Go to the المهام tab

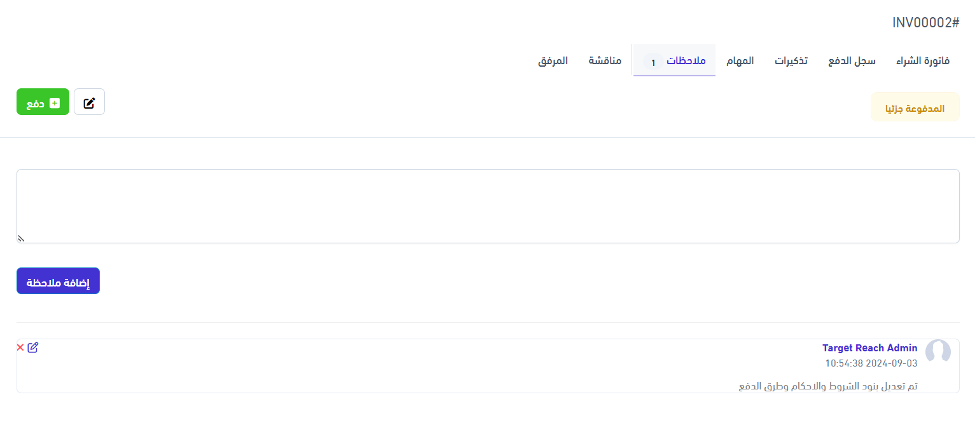[740, 61]
